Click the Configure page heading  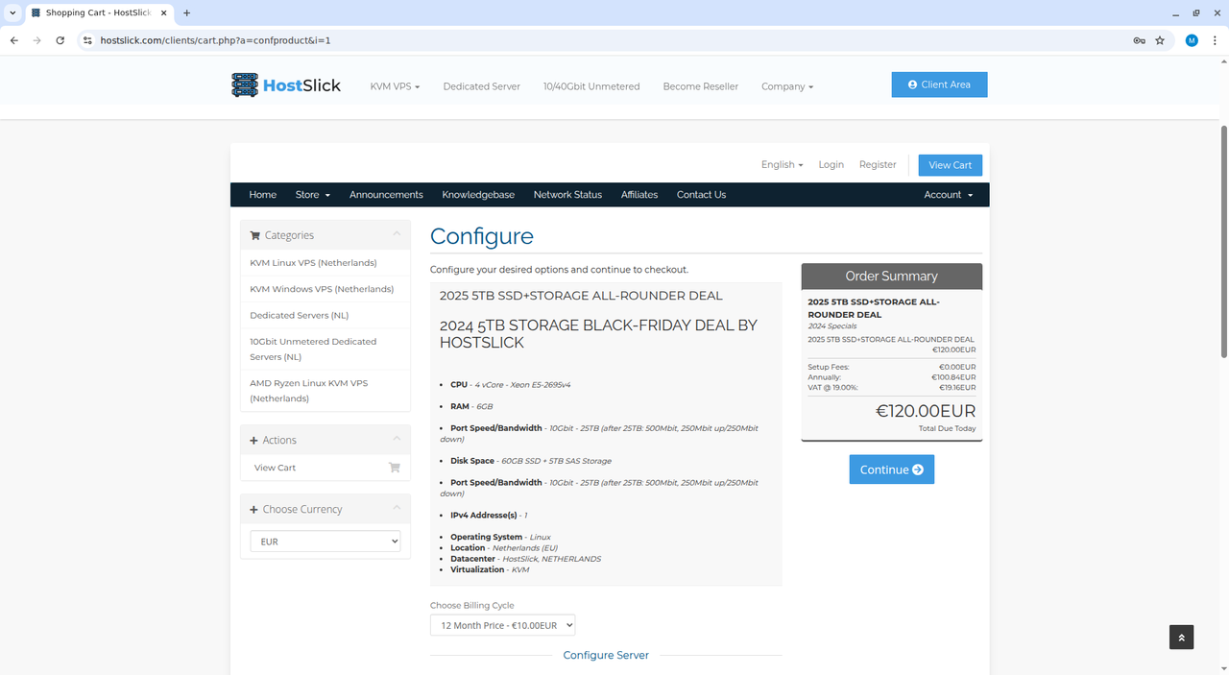(482, 236)
